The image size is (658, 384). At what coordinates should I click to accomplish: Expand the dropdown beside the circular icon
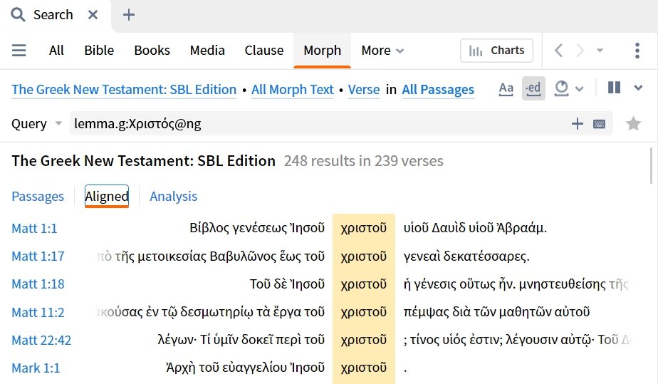point(580,89)
